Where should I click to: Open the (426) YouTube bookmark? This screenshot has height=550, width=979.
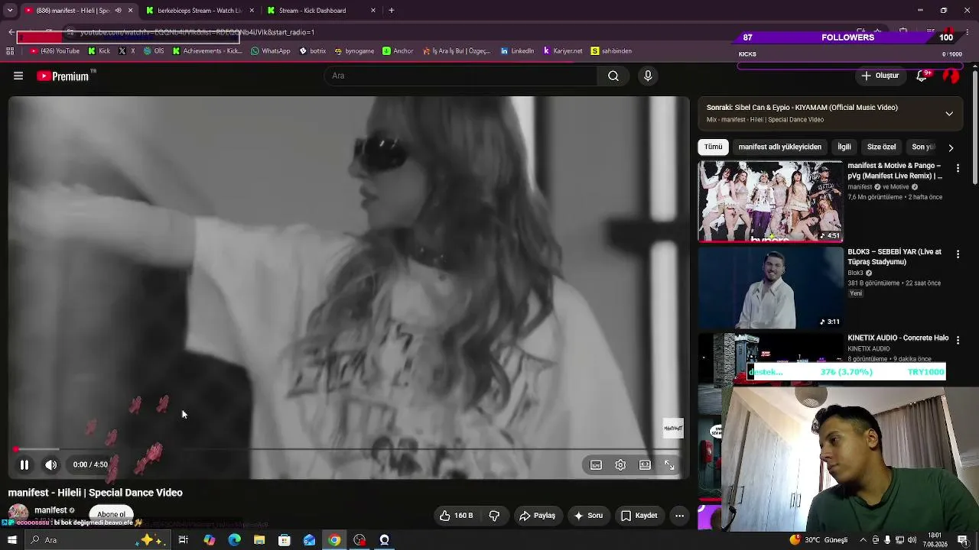tap(54, 51)
